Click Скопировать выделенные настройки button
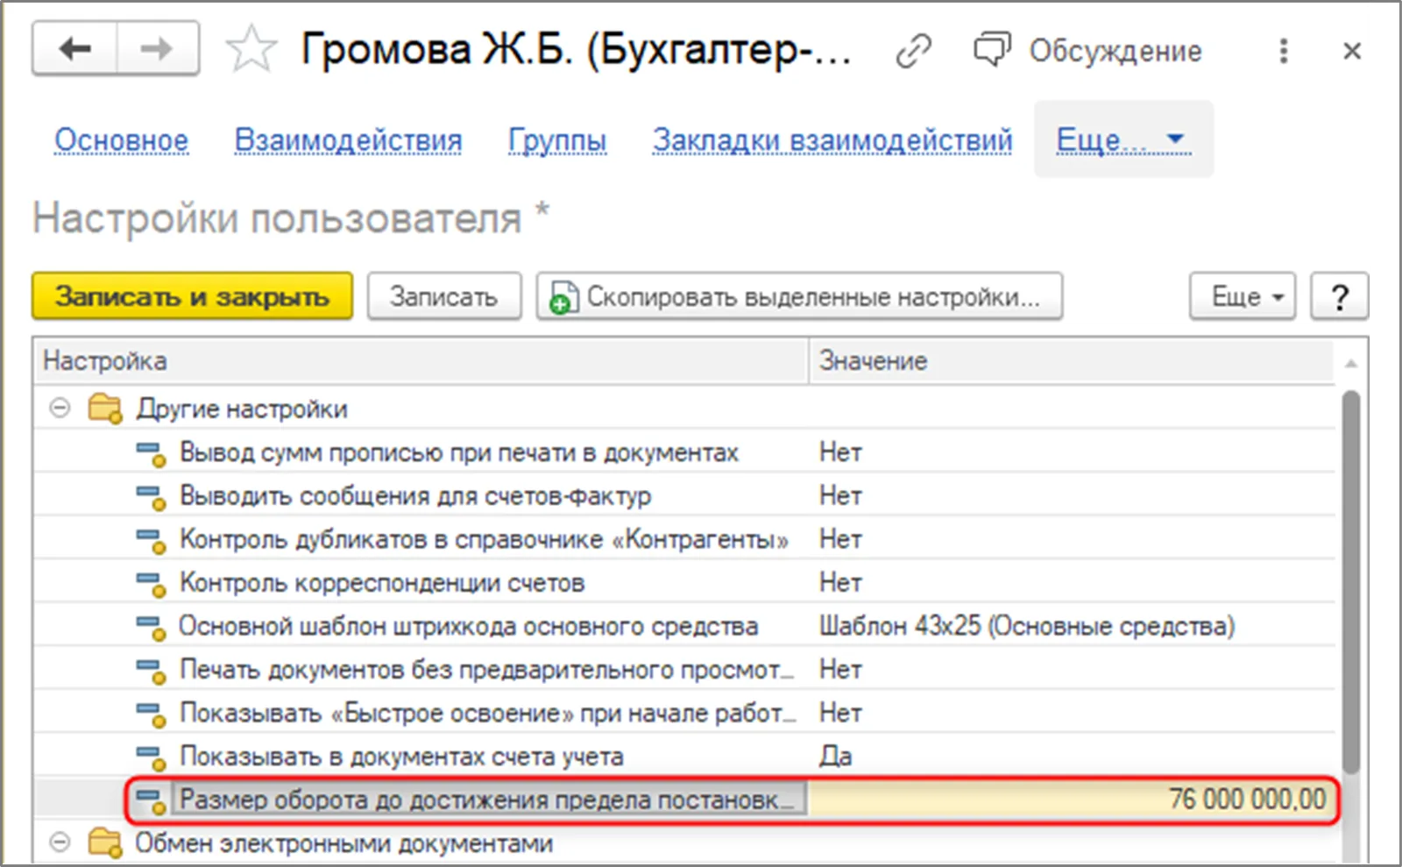1402x867 pixels. [799, 296]
